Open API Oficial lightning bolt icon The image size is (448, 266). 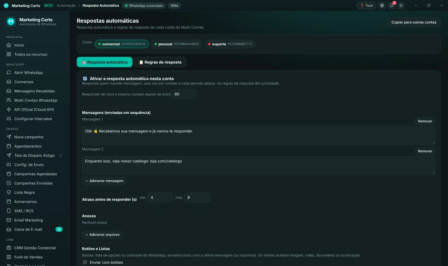click(9, 109)
